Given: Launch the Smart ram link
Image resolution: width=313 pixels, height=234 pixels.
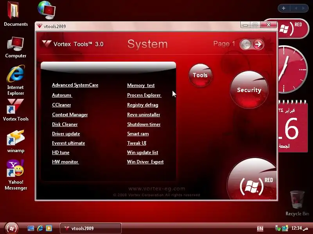Looking at the screenshot, I should 138,134.
